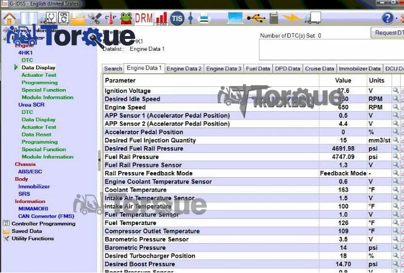Switch units with the C/F thermometer icon
Viewport: 404px width, 273px height.
[x=110, y=19]
